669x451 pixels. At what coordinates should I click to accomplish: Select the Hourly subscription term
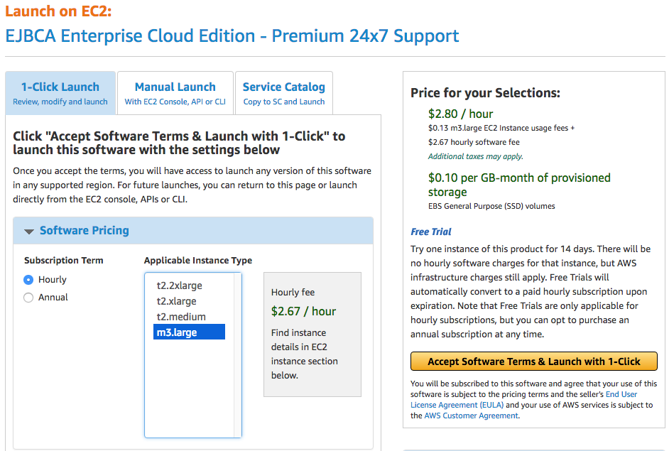(x=28, y=280)
